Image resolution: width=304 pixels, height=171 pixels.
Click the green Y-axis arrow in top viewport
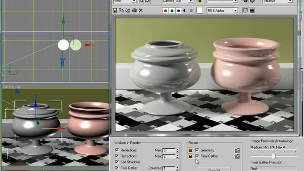(x=63, y=20)
